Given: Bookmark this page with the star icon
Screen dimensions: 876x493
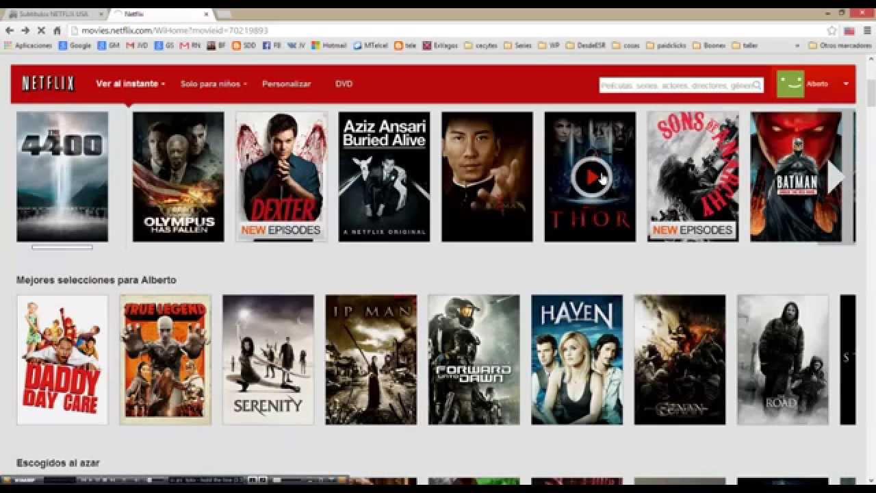Looking at the screenshot, I should pyautogui.click(x=832, y=30).
